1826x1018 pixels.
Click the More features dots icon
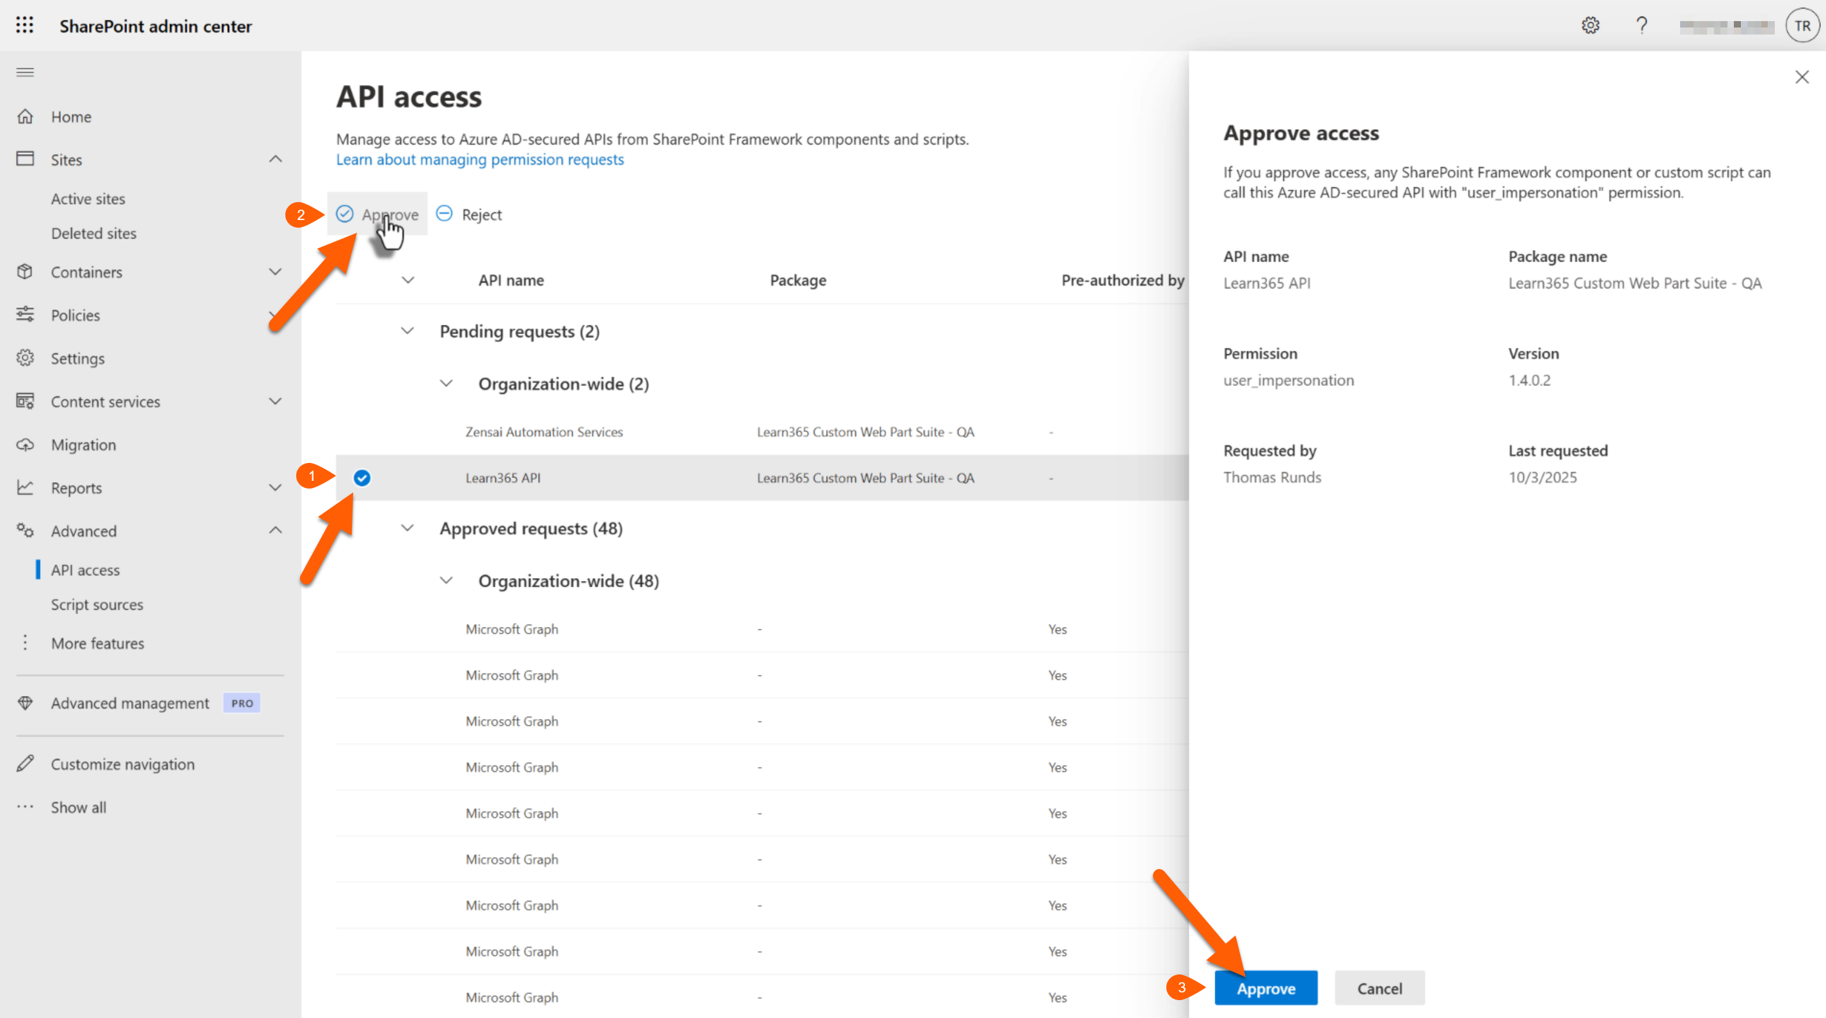pos(25,643)
